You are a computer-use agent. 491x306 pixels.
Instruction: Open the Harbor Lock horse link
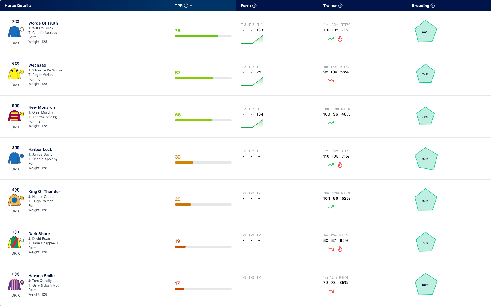(x=40, y=149)
